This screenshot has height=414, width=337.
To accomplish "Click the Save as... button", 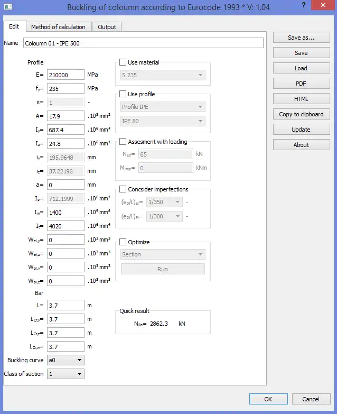I will pyautogui.click(x=302, y=38).
